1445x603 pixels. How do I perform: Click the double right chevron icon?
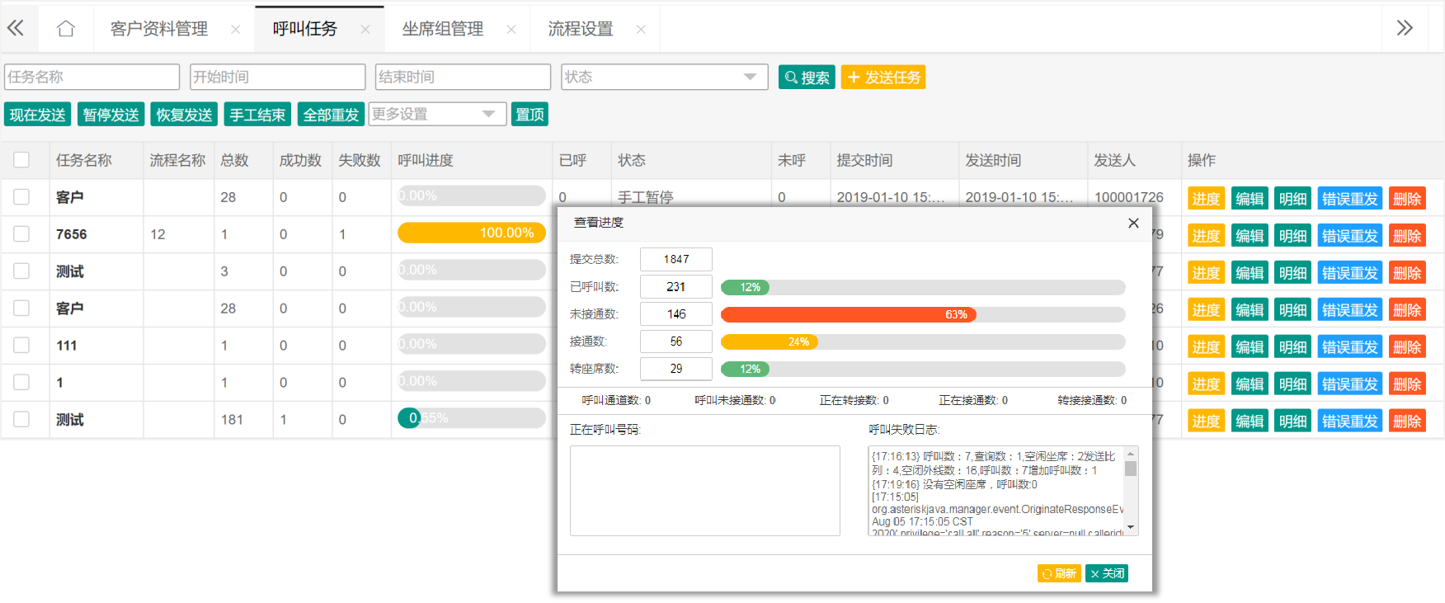pos(1405,28)
